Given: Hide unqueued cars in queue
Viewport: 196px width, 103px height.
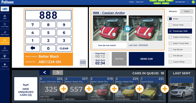Looking at the screenshot, I should pos(26,89).
